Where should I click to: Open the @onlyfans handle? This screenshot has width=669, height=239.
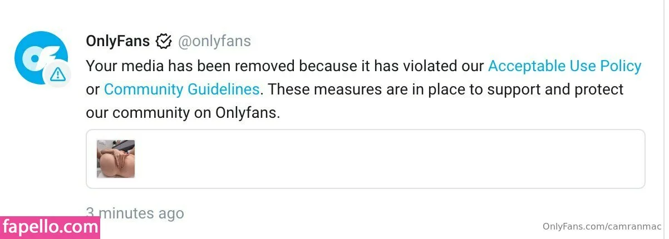(214, 41)
